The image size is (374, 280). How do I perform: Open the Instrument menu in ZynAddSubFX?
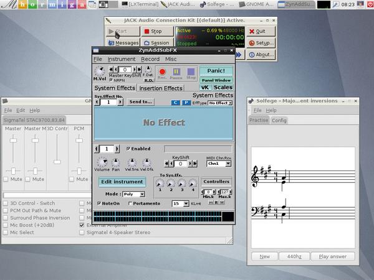click(x=122, y=59)
